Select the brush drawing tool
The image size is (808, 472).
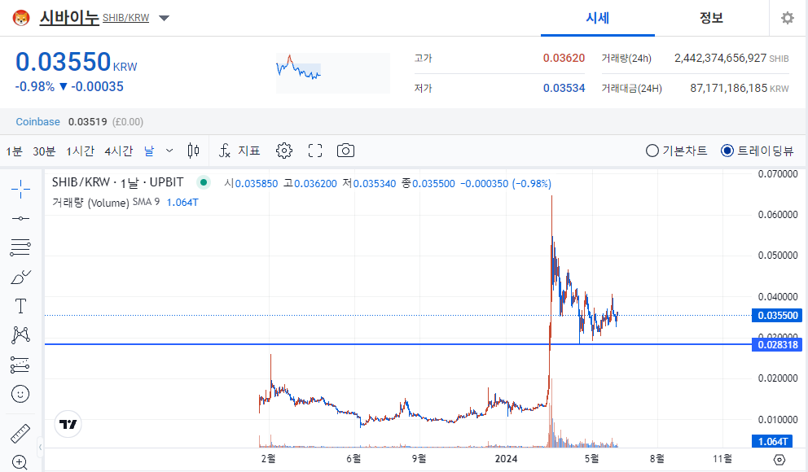(20, 277)
